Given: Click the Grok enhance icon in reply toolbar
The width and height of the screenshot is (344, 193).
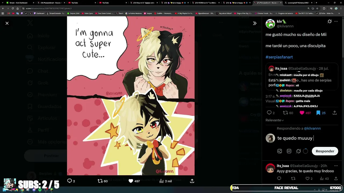Looking at the screenshot, I should pos(298,151).
